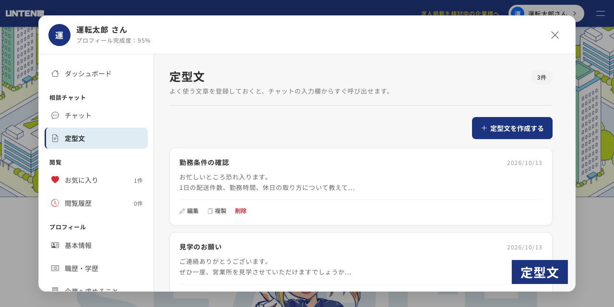Screen dimensions: 614x307
Task: Edit the 勤務条件の確認 template via 編集
Action: coord(189,211)
